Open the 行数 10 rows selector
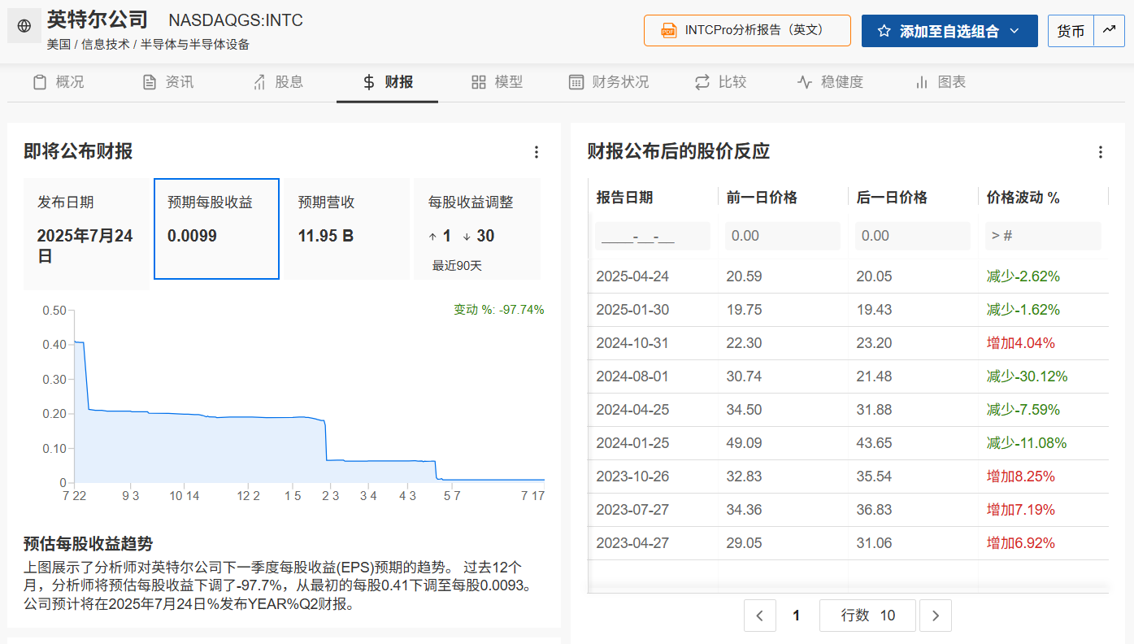This screenshot has height=644, width=1134. click(x=867, y=616)
